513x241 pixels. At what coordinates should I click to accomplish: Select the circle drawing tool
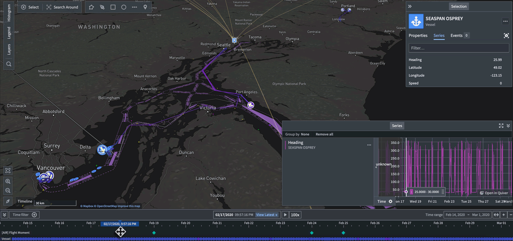pyautogui.click(x=124, y=7)
